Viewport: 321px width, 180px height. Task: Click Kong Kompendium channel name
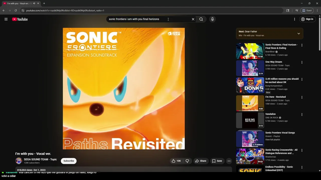[x=274, y=86]
